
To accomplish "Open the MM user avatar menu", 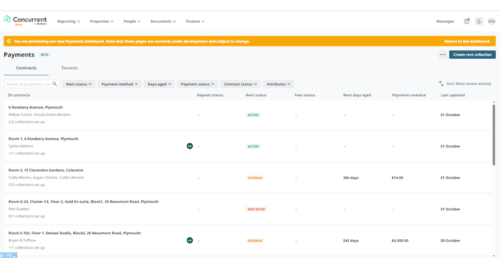I will click(492, 22).
